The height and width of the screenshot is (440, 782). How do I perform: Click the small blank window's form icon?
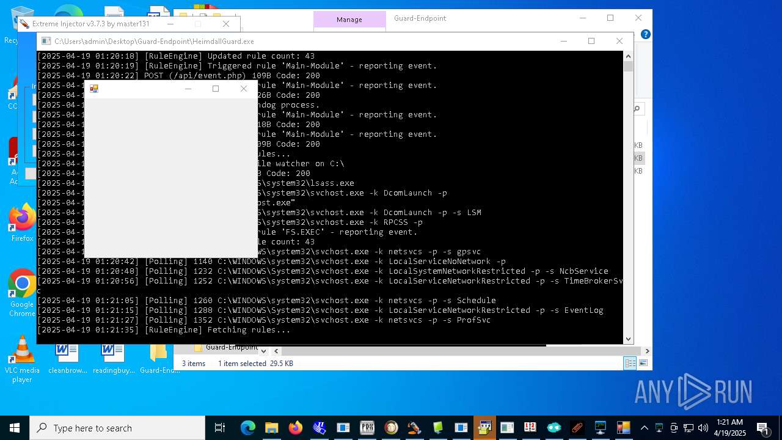coord(94,89)
